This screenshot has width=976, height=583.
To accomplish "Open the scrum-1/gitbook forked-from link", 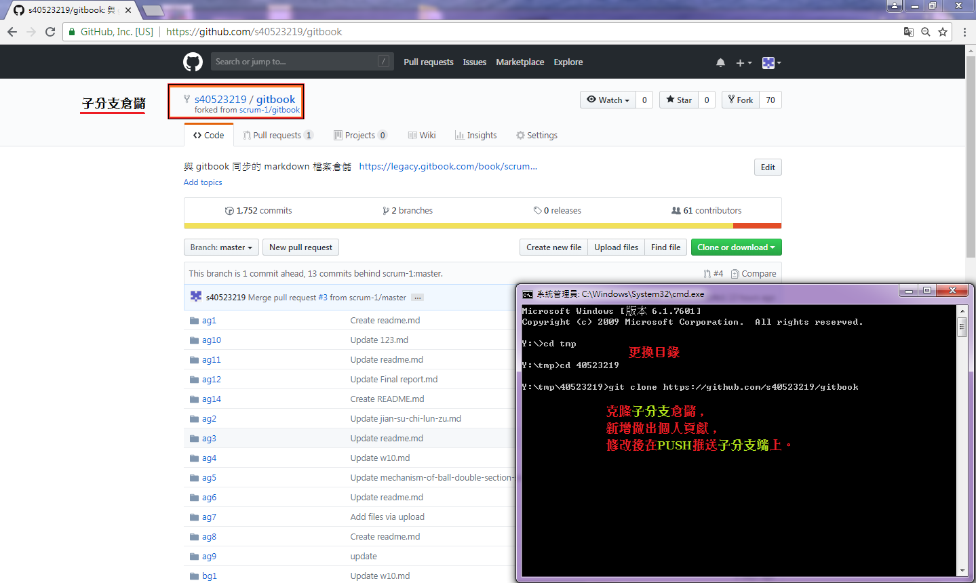I will coord(269,110).
